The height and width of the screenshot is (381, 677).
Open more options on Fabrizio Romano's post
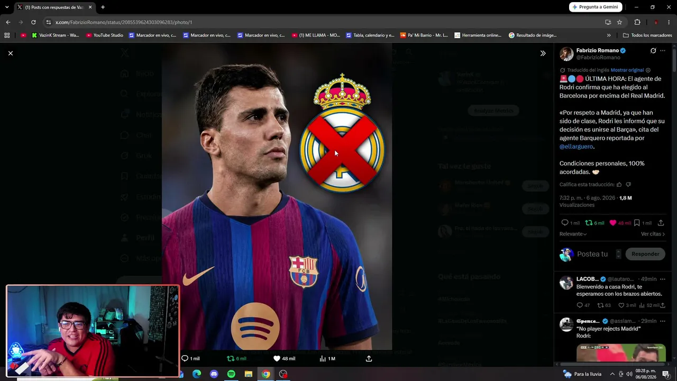click(x=663, y=51)
